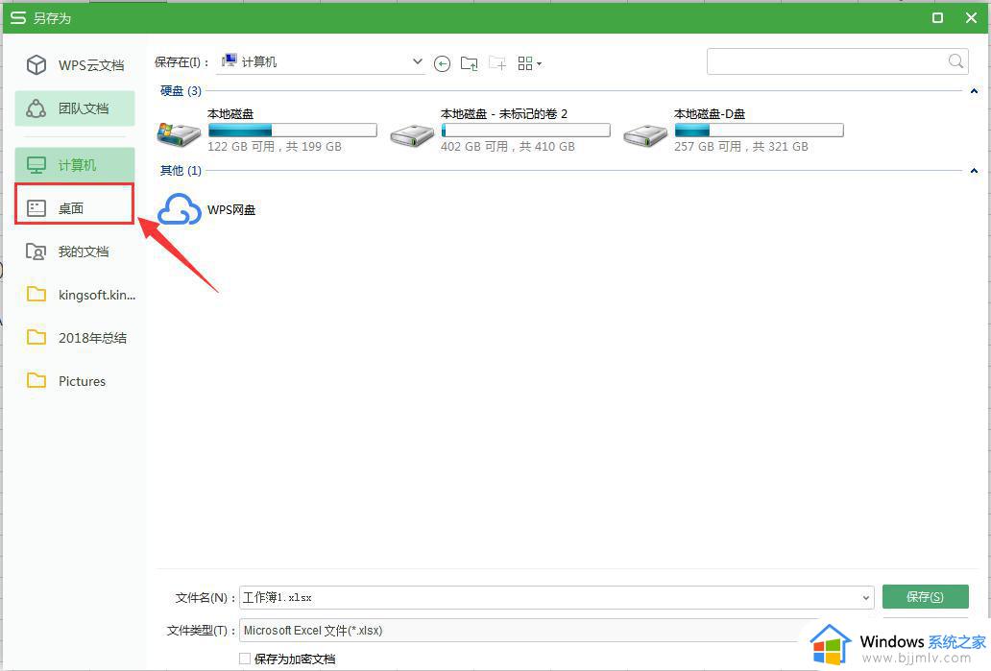The width and height of the screenshot is (991, 671).
Task: Go to 桌面 location
Action: tap(75, 208)
